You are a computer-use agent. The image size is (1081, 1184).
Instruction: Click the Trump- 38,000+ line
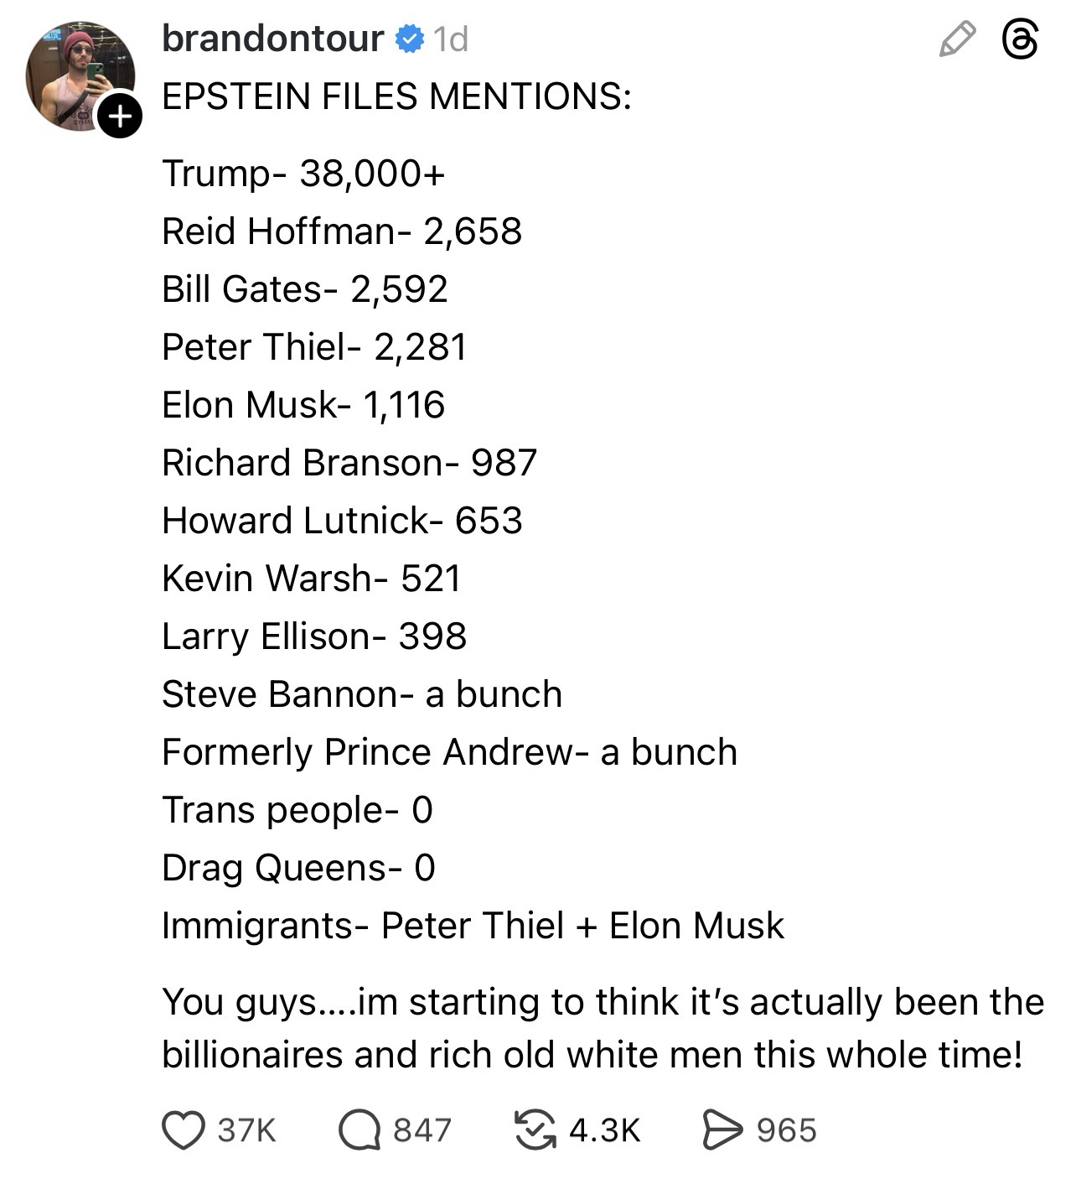tap(303, 174)
